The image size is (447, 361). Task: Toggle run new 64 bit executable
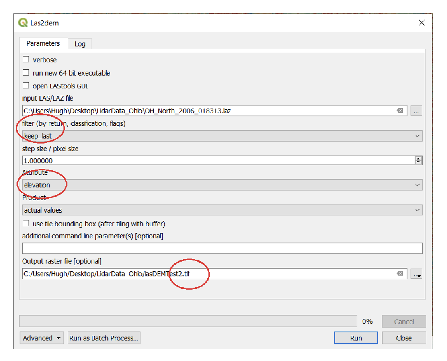26,72
